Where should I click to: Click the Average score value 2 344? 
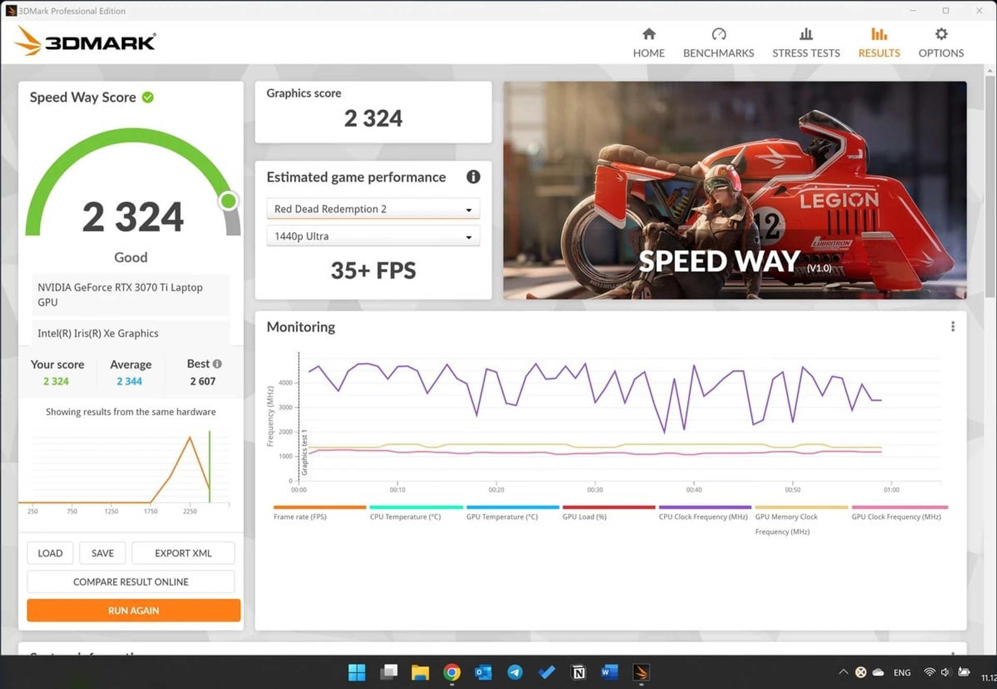(x=129, y=381)
